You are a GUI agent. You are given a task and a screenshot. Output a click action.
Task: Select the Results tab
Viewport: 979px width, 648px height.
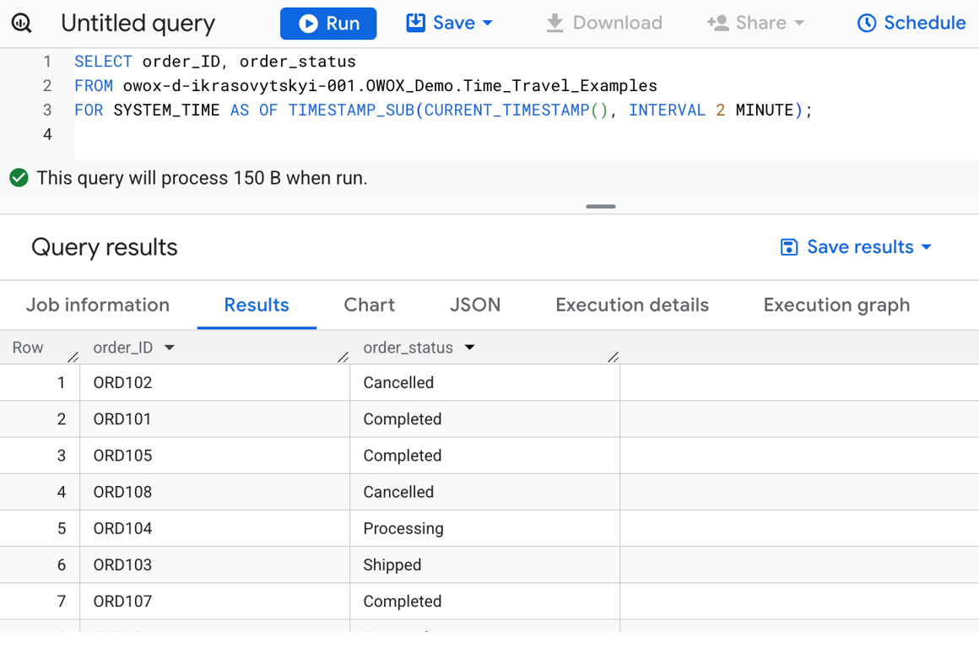click(257, 305)
